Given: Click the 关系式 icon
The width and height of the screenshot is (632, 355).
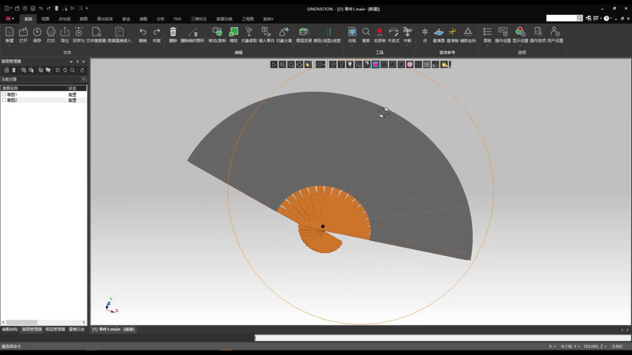Looking at the screenshot, I should point(393,33).
